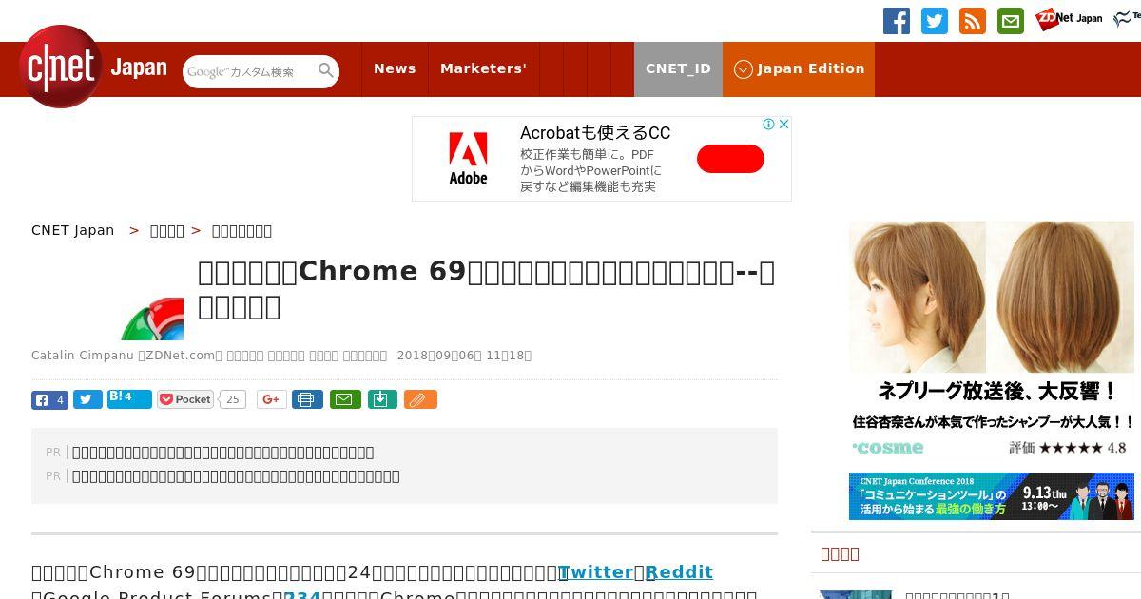
Task: Open CNET_ID tab
Action: [678, 68]
